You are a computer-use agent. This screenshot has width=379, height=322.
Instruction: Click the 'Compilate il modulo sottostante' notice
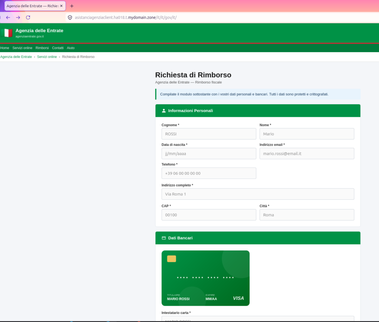pyautogui.click(x=258, y=94)
